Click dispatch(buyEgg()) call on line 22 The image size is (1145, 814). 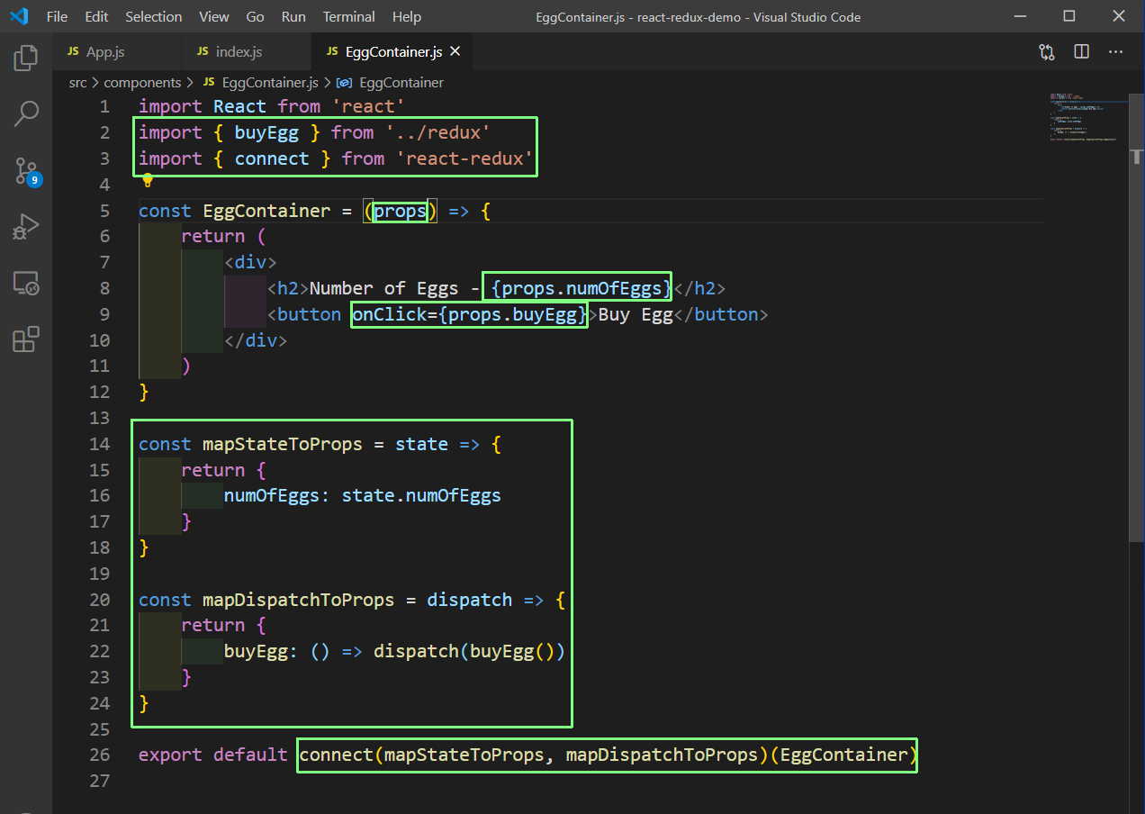click(x=469, y=651)
